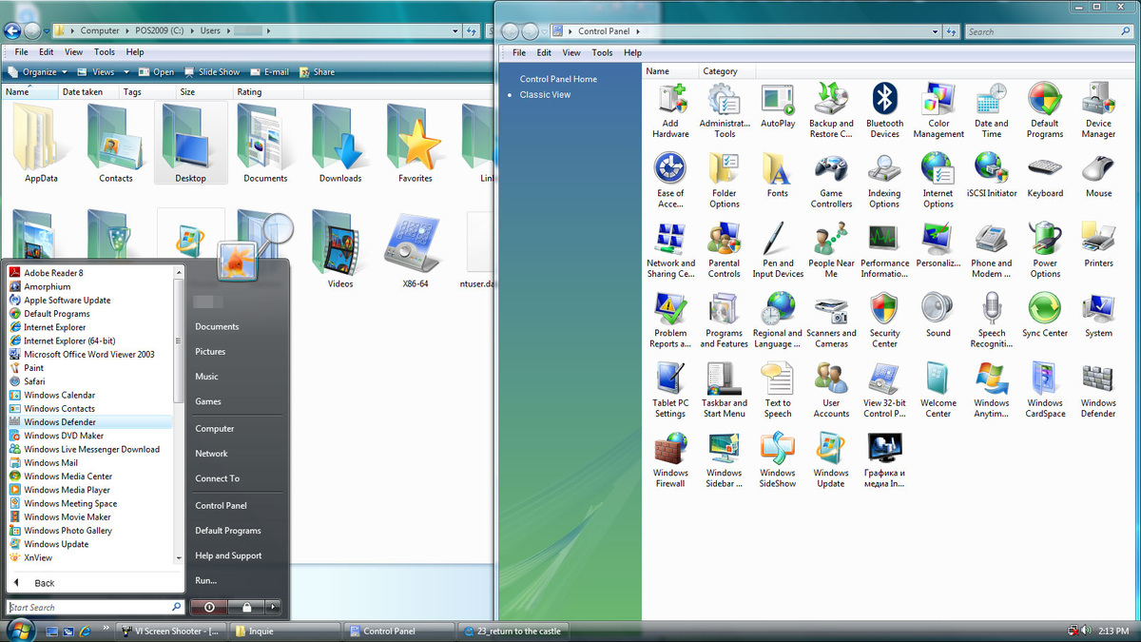Open Edit menu in Control Panel window

point(544,53)
